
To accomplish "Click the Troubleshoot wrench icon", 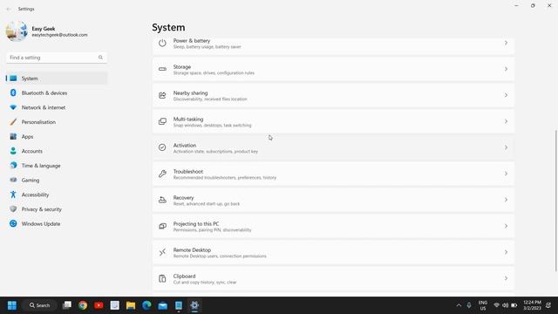I will (x=162, y=174).
